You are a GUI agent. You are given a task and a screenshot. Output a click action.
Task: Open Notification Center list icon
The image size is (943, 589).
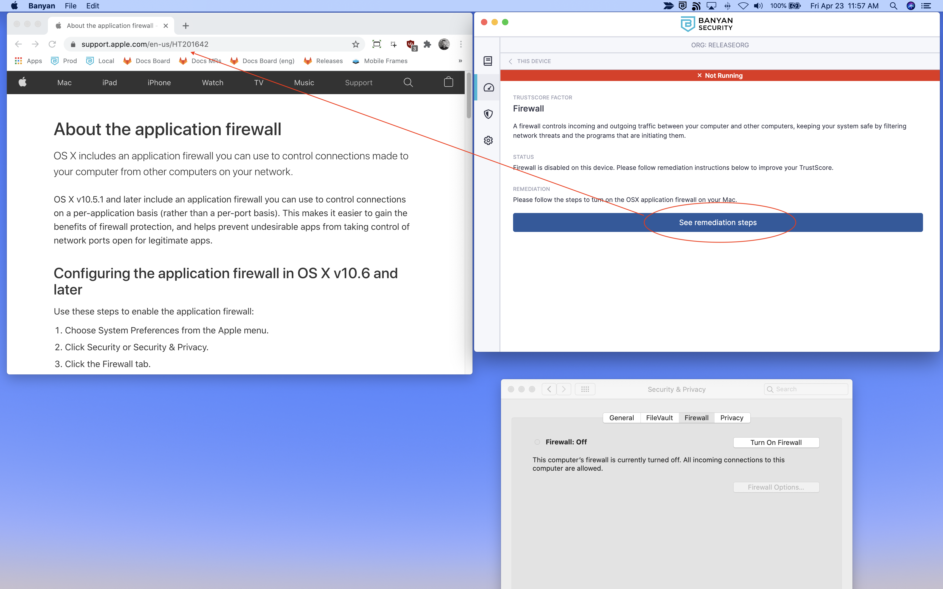click(x=926, y=6)
